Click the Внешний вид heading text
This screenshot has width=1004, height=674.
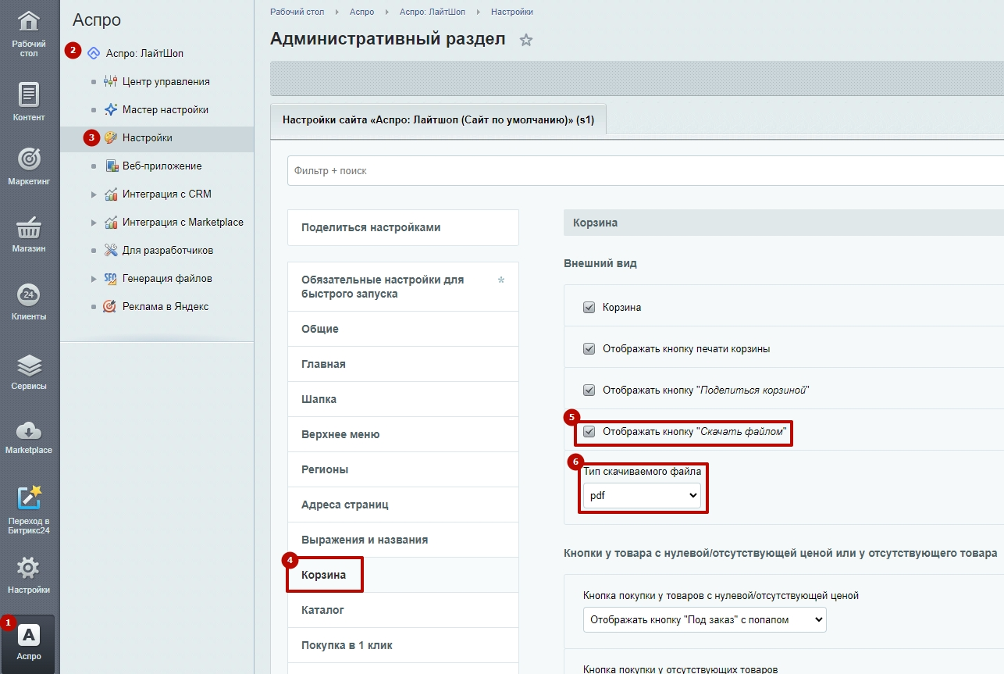pyautogui.click(x=600, y=263)
